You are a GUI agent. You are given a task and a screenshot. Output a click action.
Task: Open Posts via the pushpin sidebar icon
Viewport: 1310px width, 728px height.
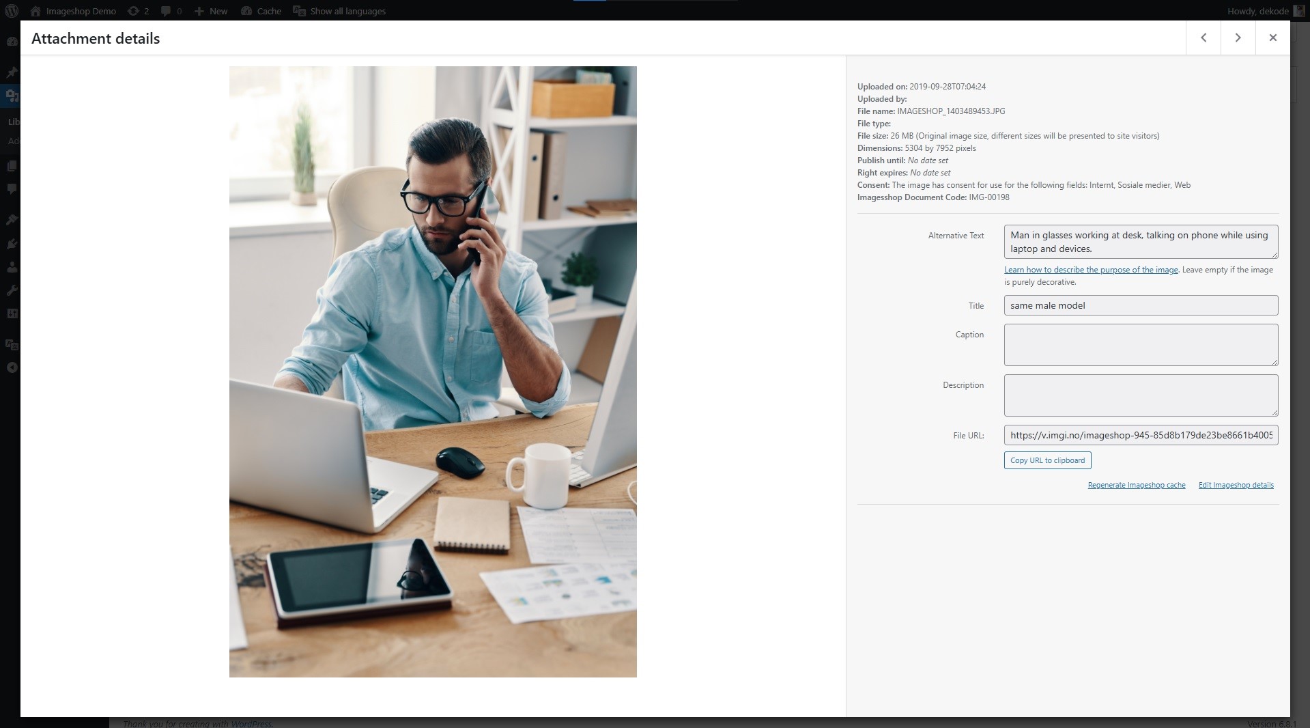pyautogui.click(x=12, y=72)
